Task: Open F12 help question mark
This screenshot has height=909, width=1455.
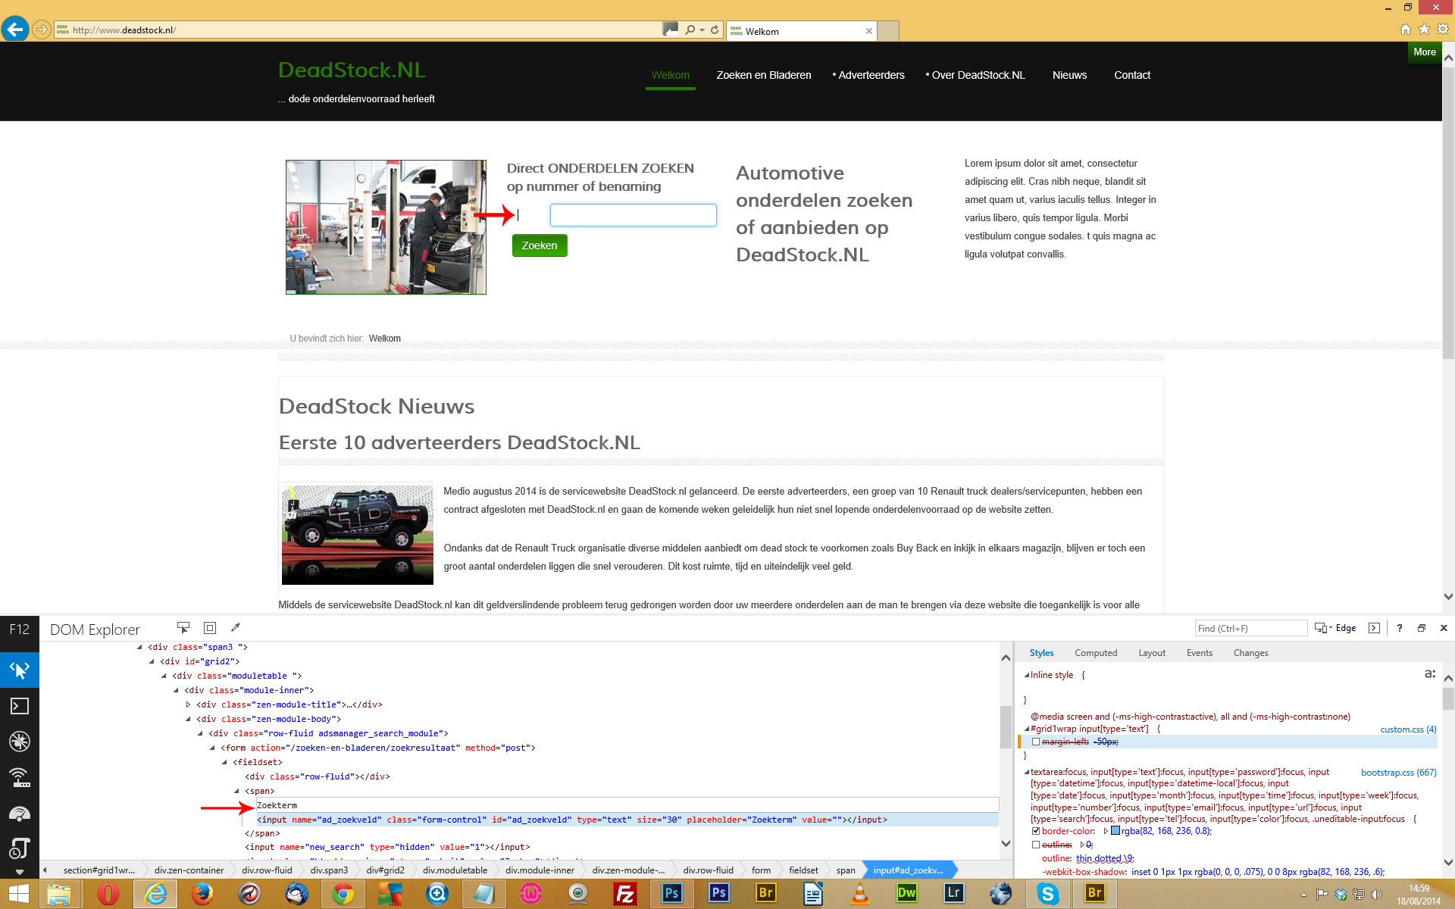Action: [x=1400, y=628]
